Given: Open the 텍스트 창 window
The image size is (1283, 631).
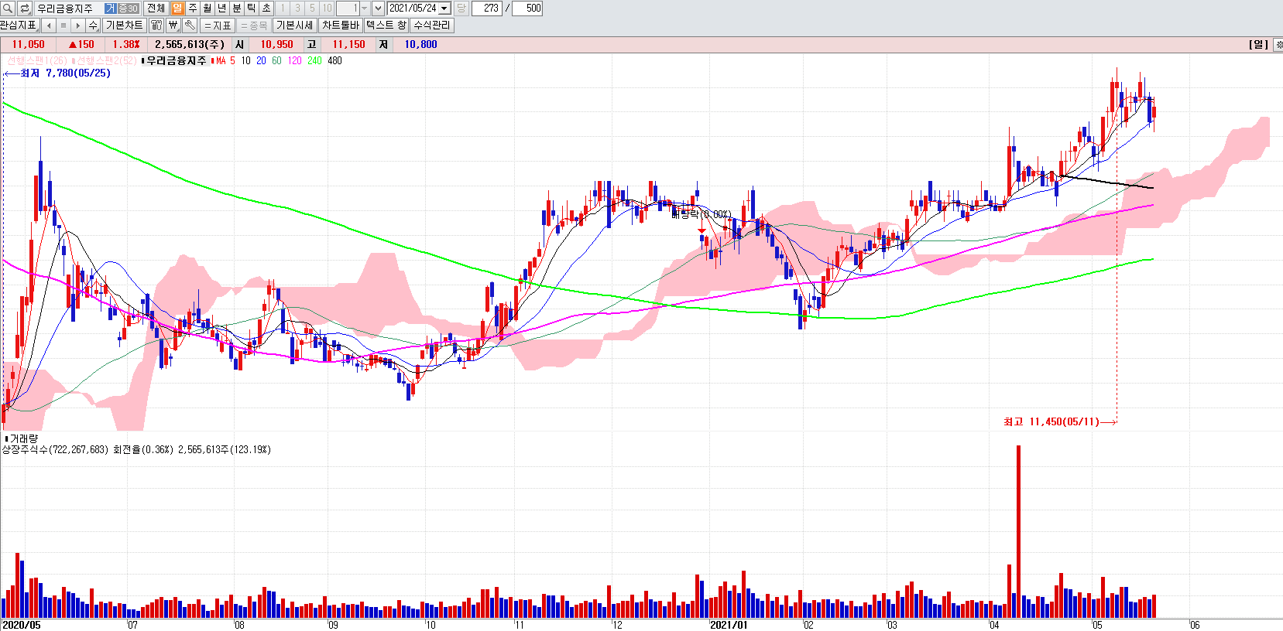Looking at the screenshot, I should (386, 25).
